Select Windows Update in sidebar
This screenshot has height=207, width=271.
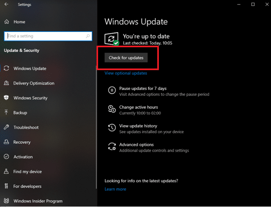(x=30, y=68)
